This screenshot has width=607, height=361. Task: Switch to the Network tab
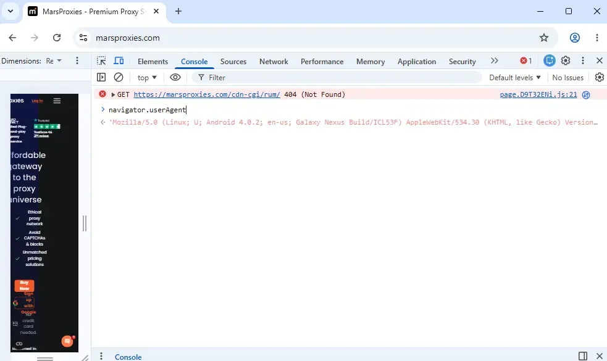(x=274, y=62)
